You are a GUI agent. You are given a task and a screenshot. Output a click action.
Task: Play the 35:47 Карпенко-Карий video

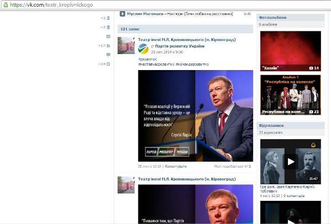[291, 162]
